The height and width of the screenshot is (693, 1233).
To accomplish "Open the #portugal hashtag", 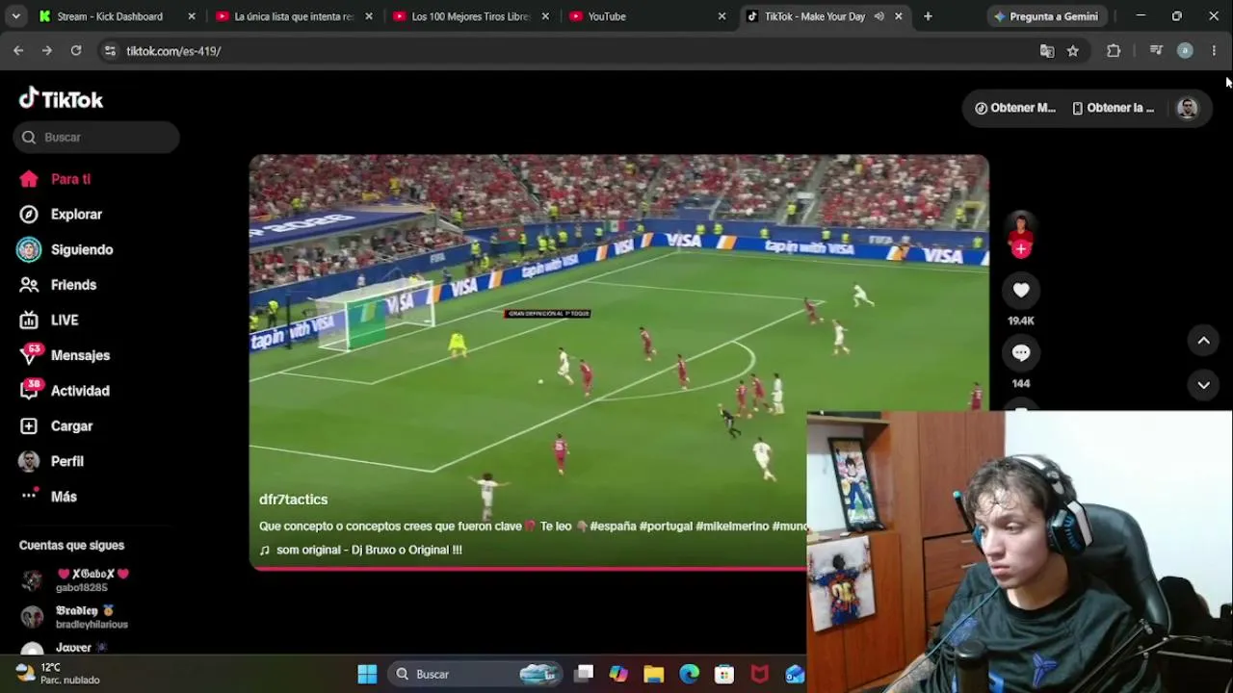I will [666, 526].
